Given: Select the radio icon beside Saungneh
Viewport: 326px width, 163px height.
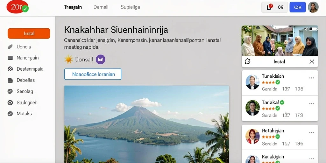Looking at the screenshot, I should pos(10,103).
